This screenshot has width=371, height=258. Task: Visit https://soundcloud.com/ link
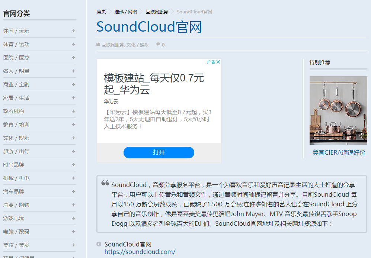tap(140, 252)
